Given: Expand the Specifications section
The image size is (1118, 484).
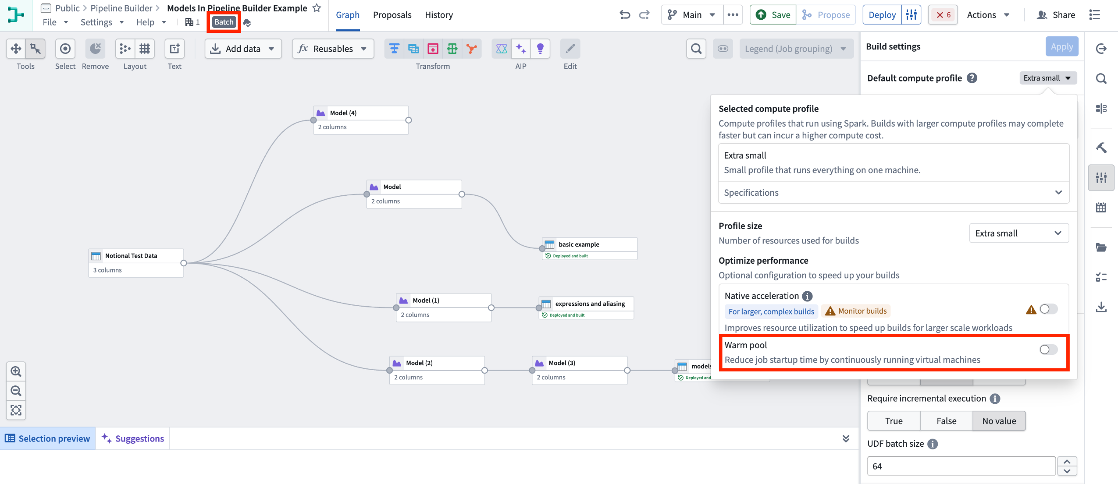Looking at the screenshot, I should click(894, 192).
